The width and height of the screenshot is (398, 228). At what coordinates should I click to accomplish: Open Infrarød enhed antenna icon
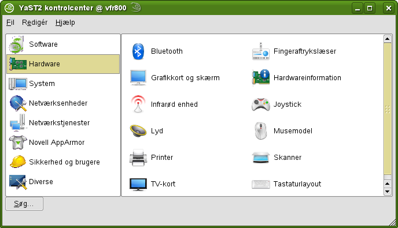click(138, 104)
